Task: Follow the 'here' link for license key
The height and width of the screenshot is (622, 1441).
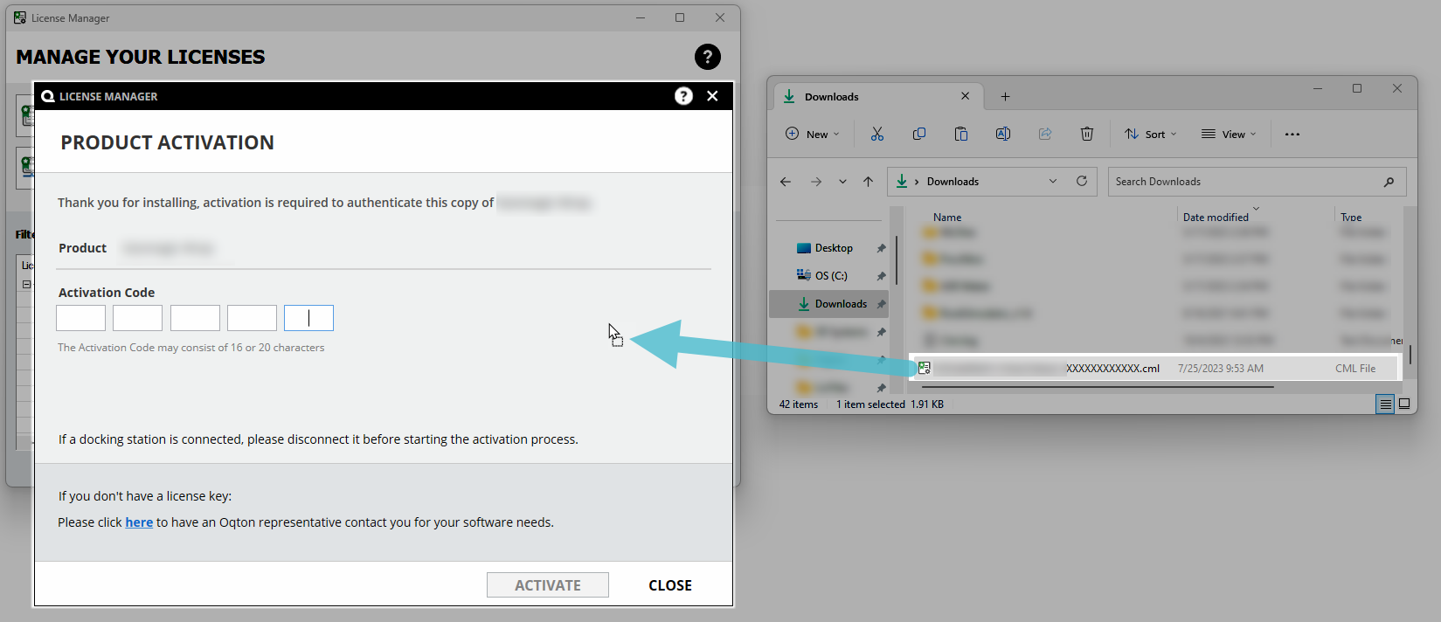Action: (139, 522)
